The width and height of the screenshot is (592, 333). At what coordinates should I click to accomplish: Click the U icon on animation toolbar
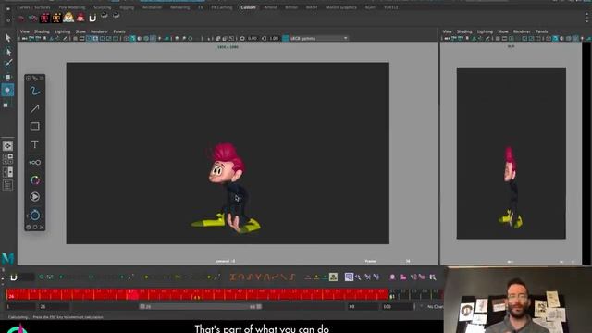click(14, 277)
